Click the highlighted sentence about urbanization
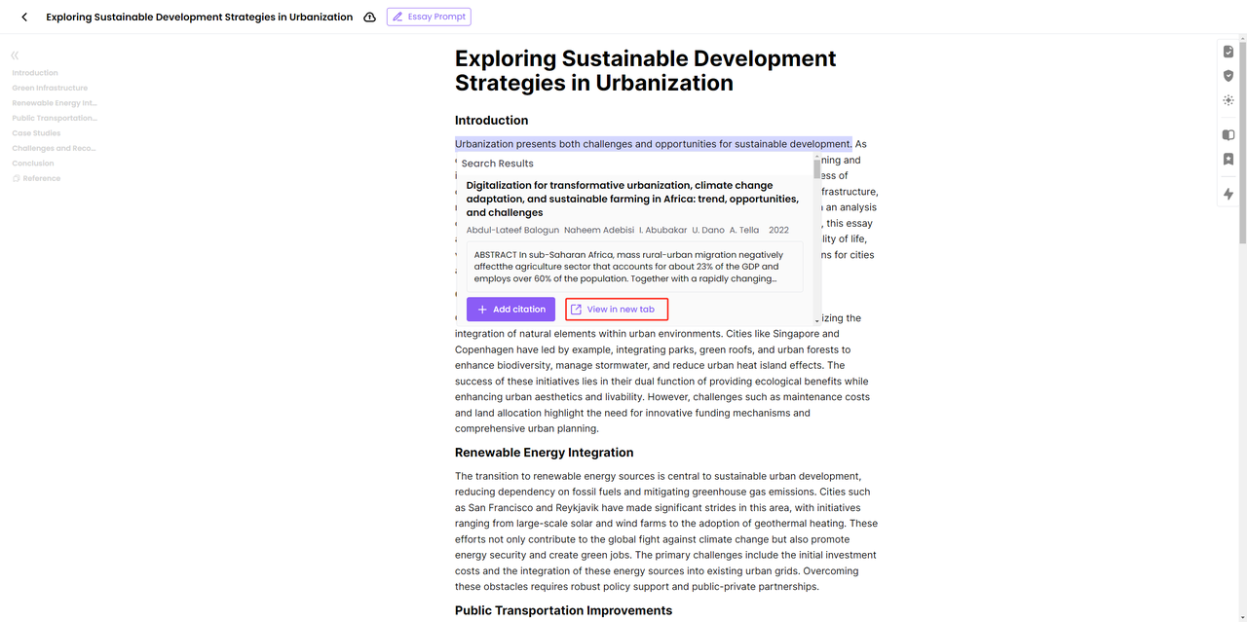This screenshot has width=1247, height=622. pyautogui.click(x=654, y=144)
